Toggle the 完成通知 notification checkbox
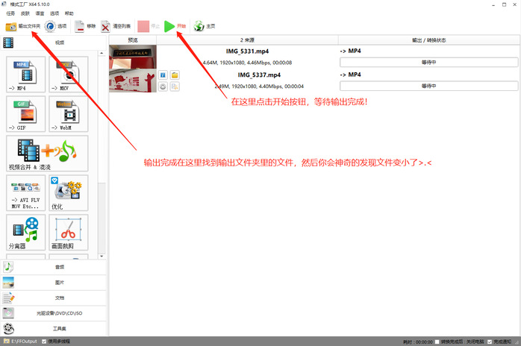 [488, 341]
